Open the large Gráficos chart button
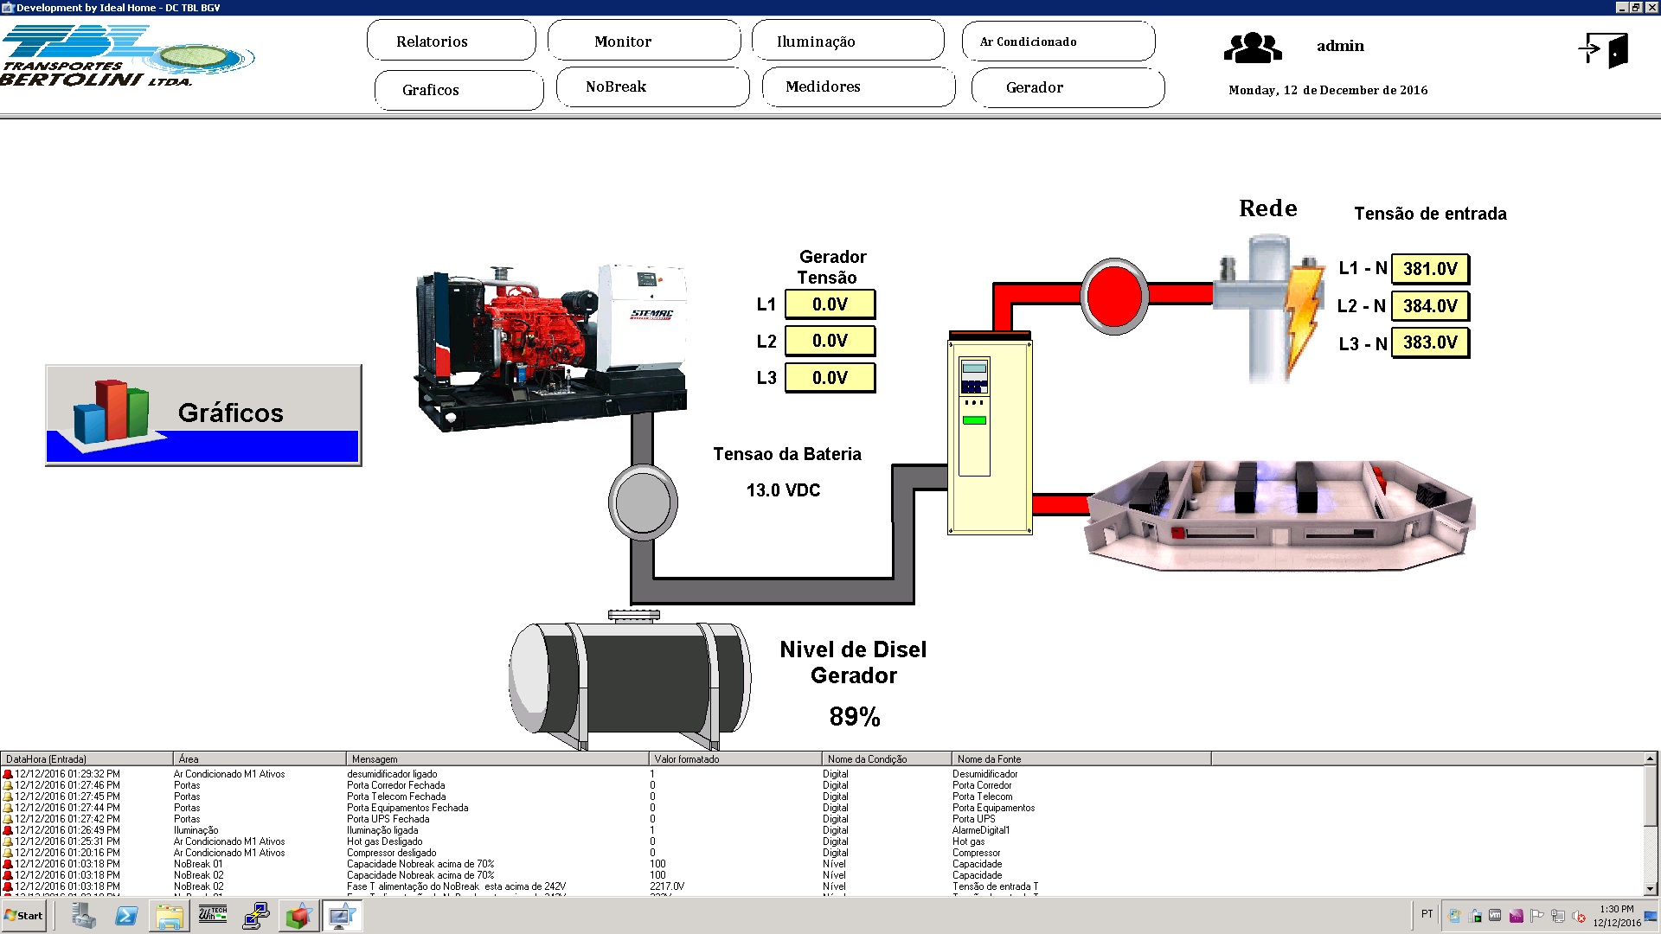The width and height of the screenshot is (1661, 934). pos(203,415)
